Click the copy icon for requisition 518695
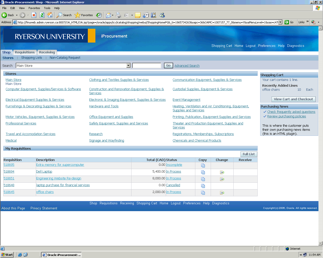The width and height of the screenshot is (323, 258). [203, 166]
